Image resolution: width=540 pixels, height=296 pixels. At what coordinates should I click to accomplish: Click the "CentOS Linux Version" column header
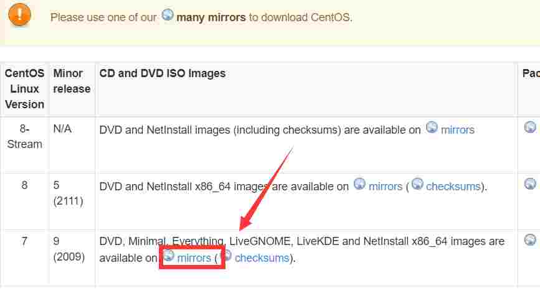point(24,88)
